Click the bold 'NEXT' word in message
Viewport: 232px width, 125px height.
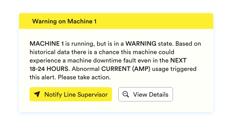(178, 60)
